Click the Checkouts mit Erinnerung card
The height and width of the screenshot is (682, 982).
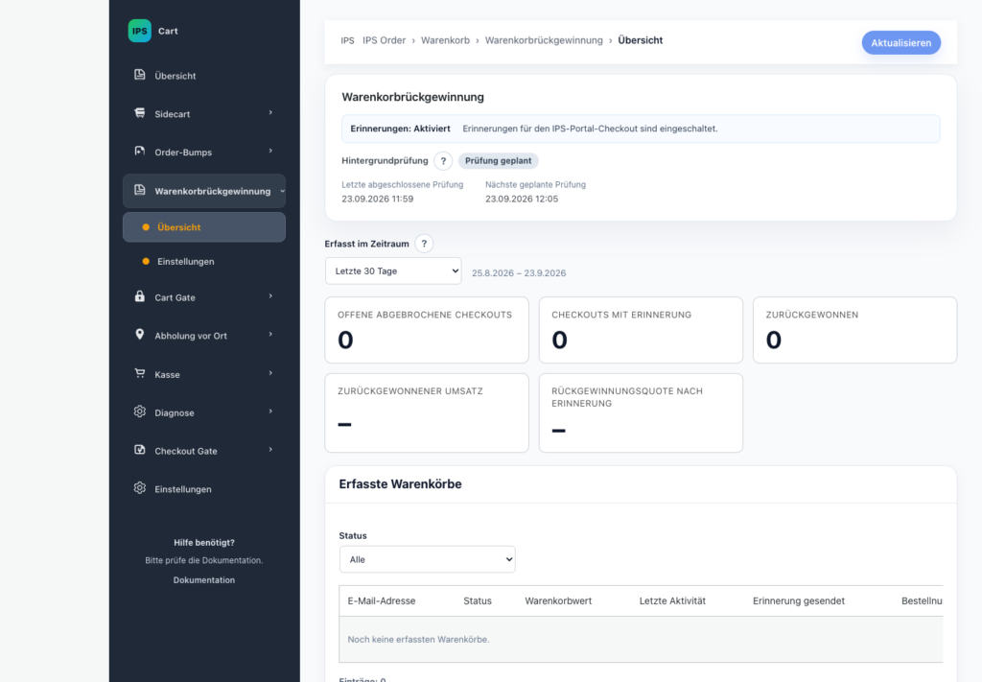tap(641, 330)
